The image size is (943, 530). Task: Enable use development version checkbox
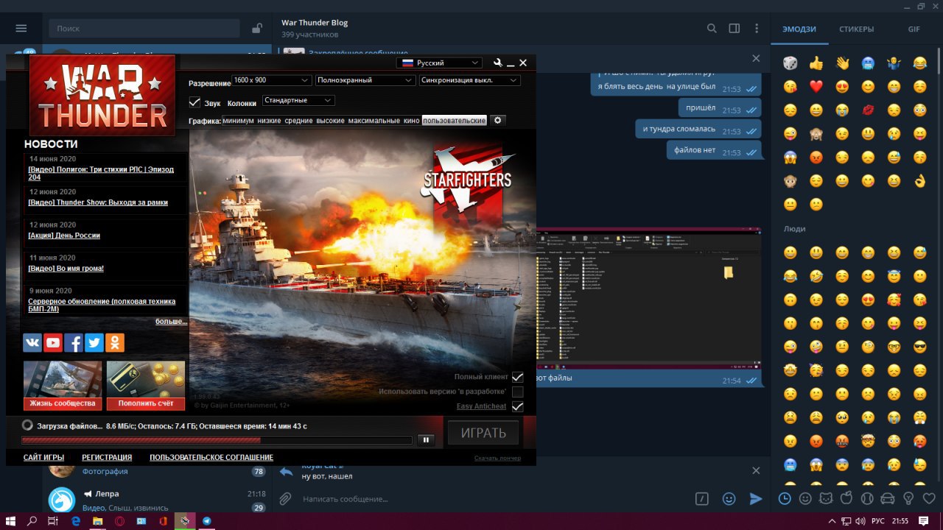[x=517, y=392]
